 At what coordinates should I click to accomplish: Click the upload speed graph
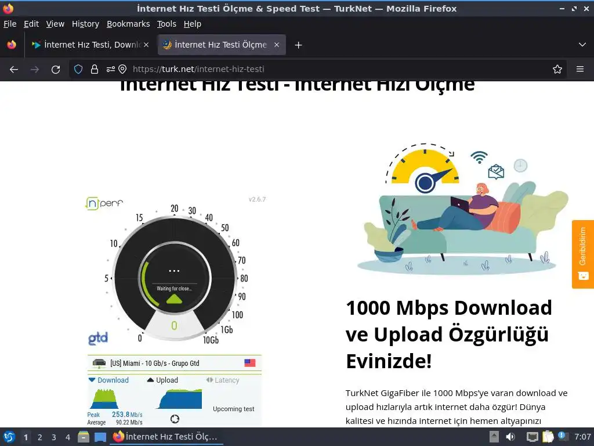tap(180, 398)
